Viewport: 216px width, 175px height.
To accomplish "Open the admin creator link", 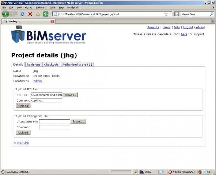I will [x=38, y=81].
